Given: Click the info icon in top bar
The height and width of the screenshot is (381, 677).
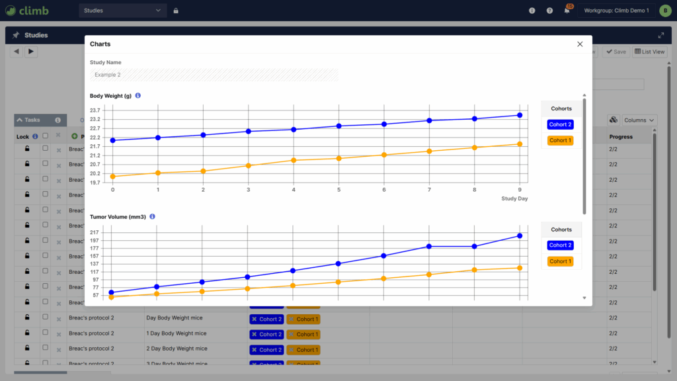Looking at the screenshot, I should pyautogui.click(x=532, y=11).
